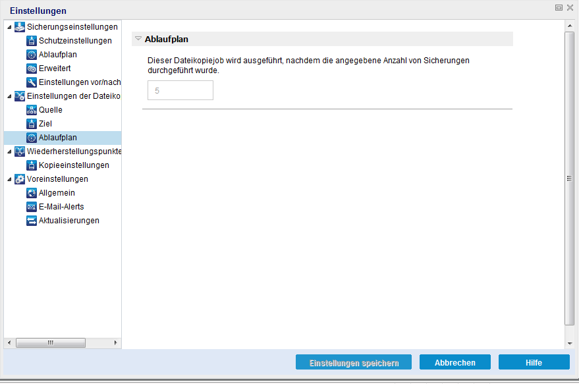Click the E-Mail-Alerts envelope icon

pyautogui.click(x=32, y=207)
